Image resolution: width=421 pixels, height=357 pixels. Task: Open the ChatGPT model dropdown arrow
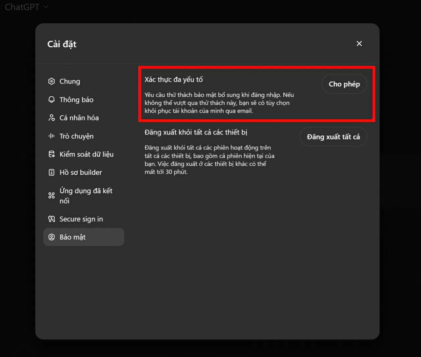point(46,7)
